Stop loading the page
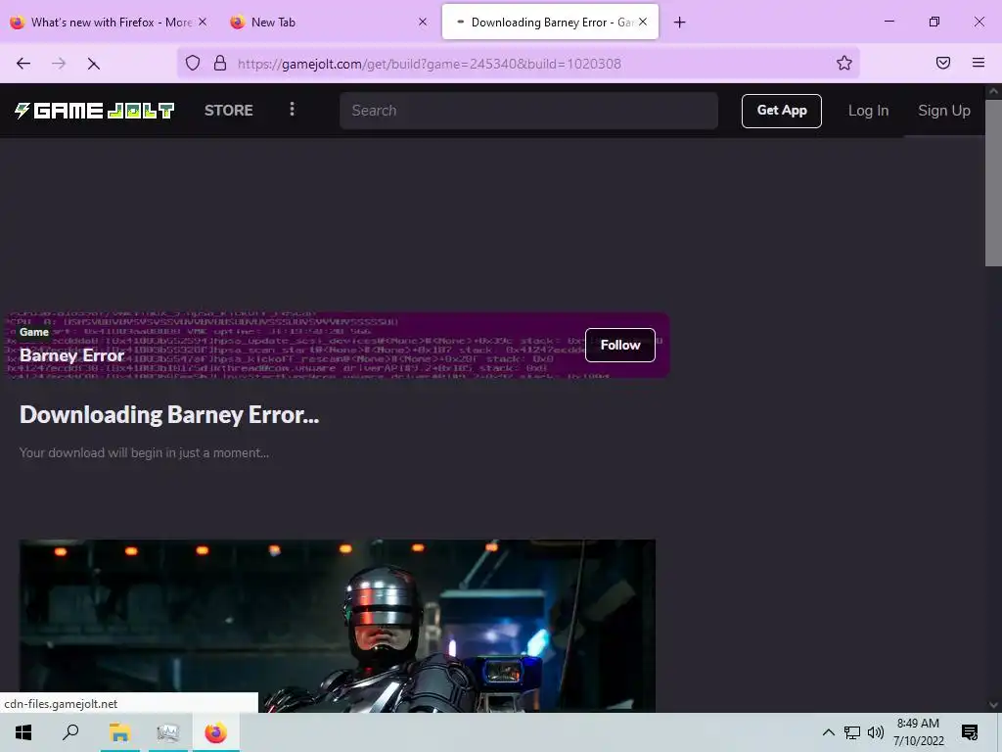Screen dimensions: 1002x752 [x=93, y=64]
